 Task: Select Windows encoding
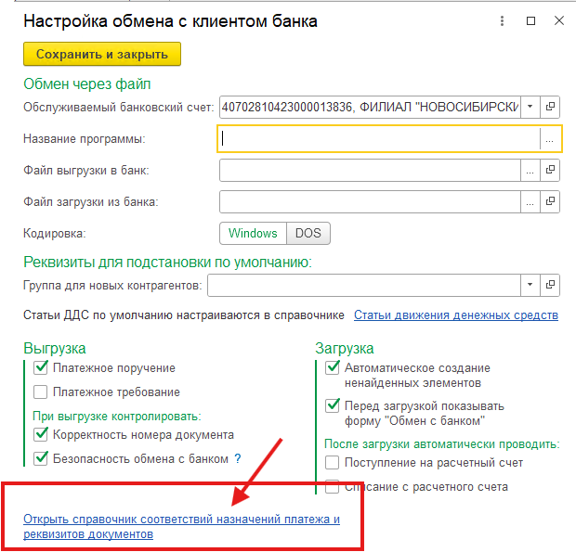(x=253, y=233)
